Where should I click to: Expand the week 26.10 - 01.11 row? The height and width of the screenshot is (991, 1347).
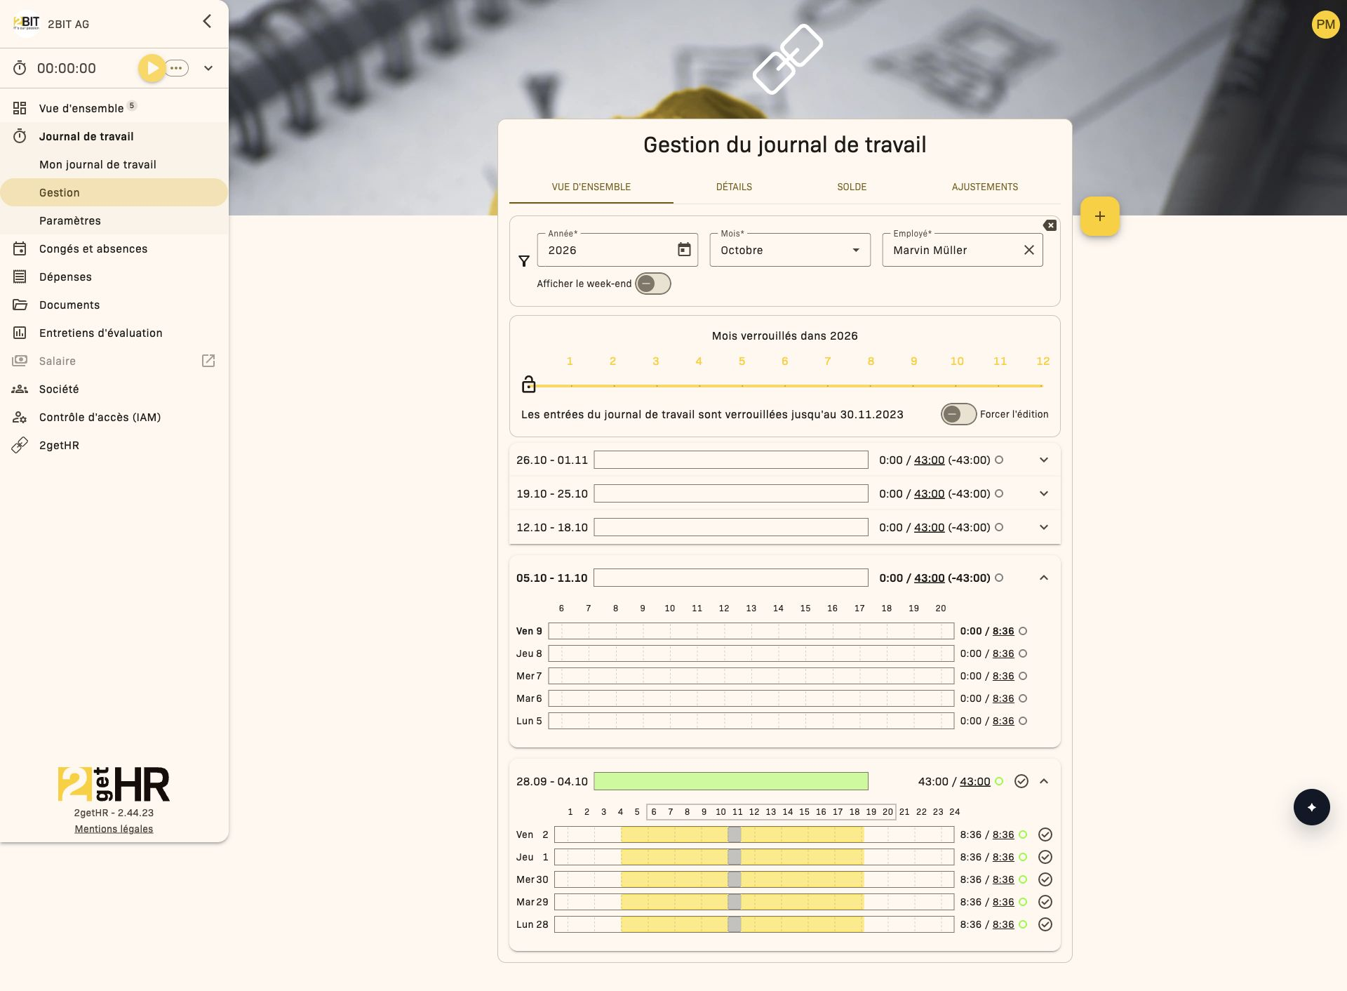(x=1044, y=460)
